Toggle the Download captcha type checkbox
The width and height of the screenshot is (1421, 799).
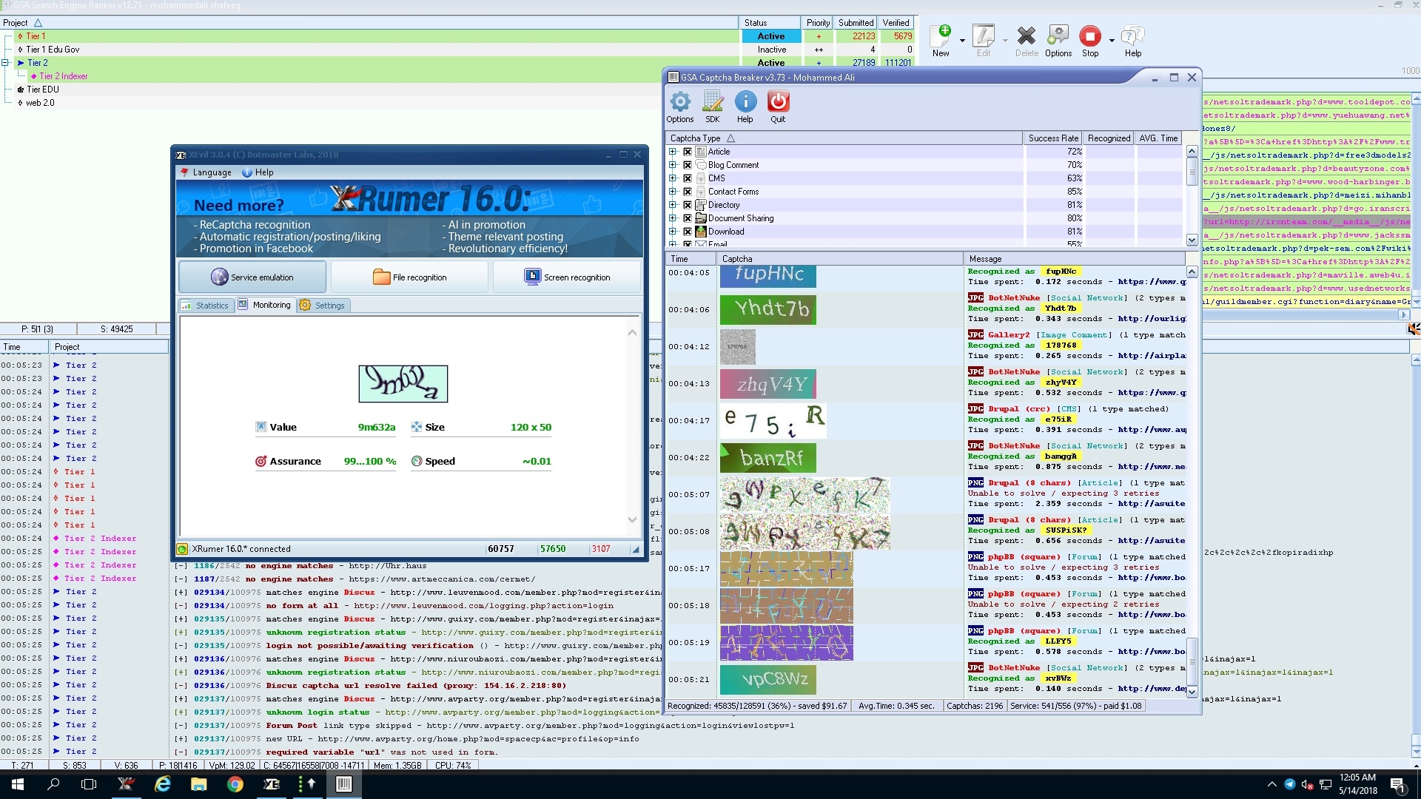coord(687,232)
